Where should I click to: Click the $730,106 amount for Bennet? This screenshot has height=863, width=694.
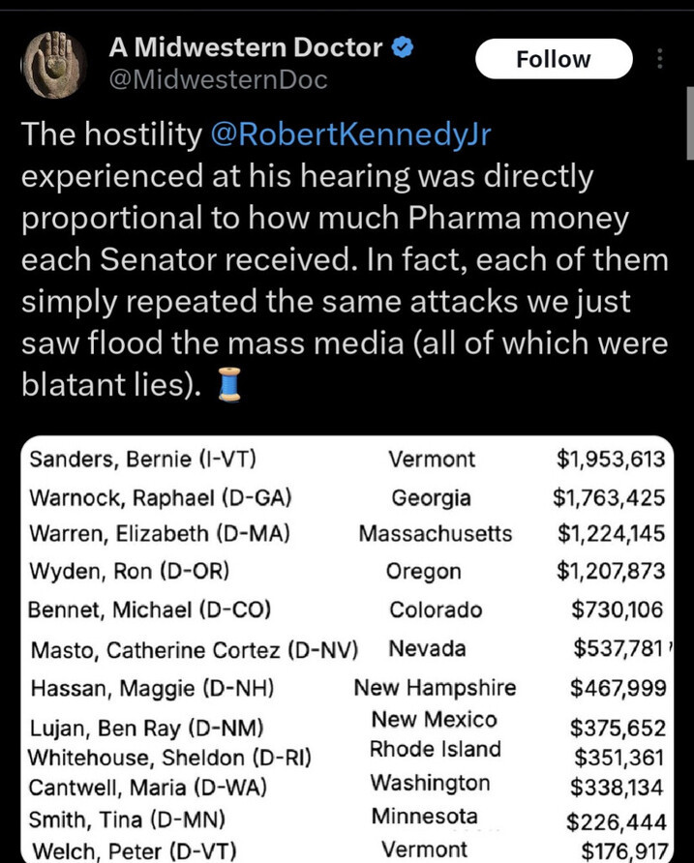click(x=618, y=610)
